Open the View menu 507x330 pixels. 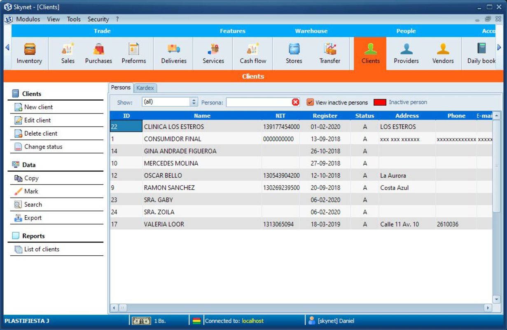tap(53, 19)
